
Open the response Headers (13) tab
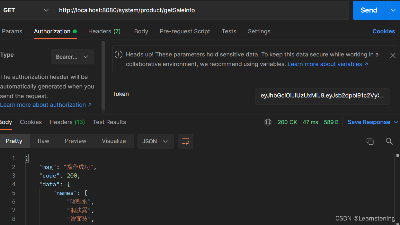[x=67, y=122]
